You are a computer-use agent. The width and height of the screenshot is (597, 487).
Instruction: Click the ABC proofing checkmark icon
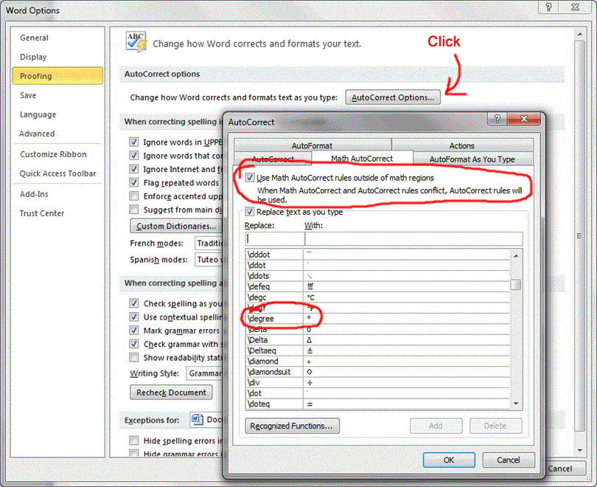[136, 41]
